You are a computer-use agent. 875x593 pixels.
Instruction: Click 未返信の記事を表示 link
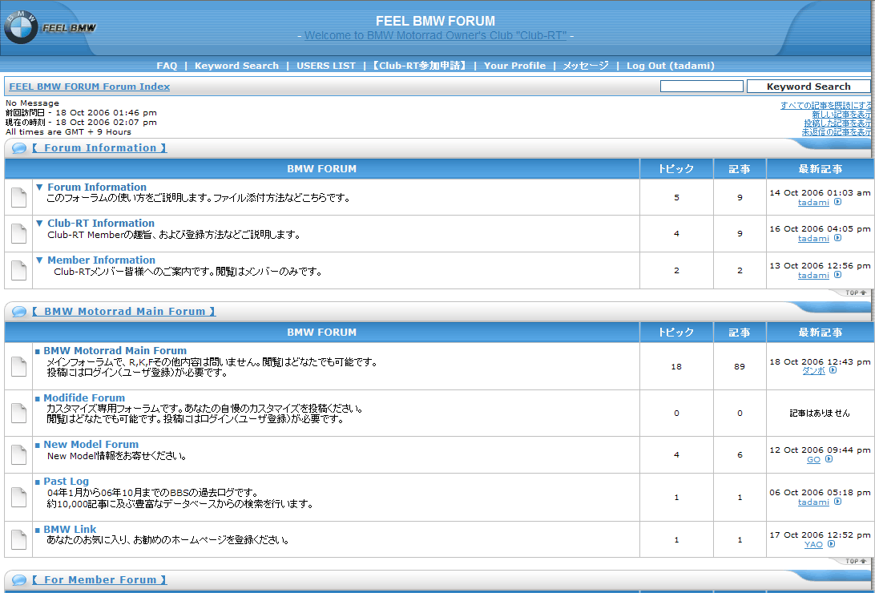(x=837, y=132)
